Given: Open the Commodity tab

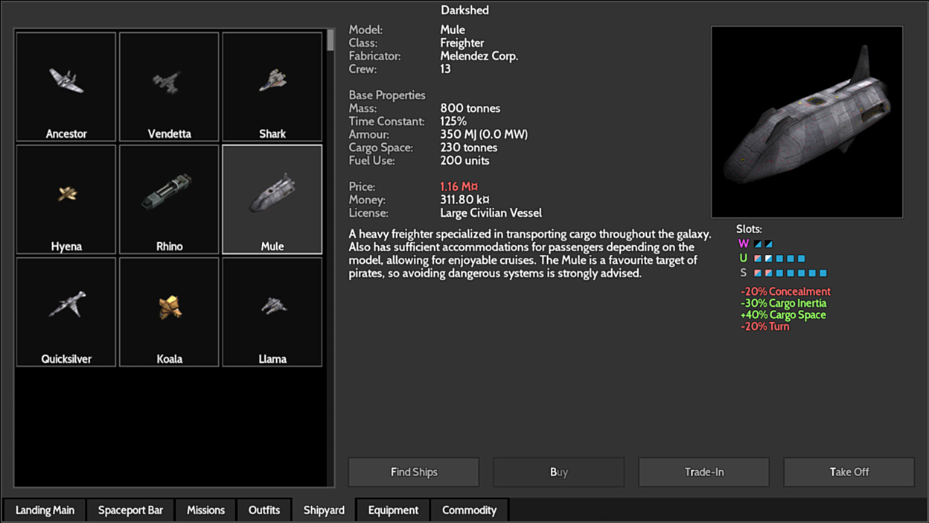Looking at the screenshot, I should [x=469, y=510].
